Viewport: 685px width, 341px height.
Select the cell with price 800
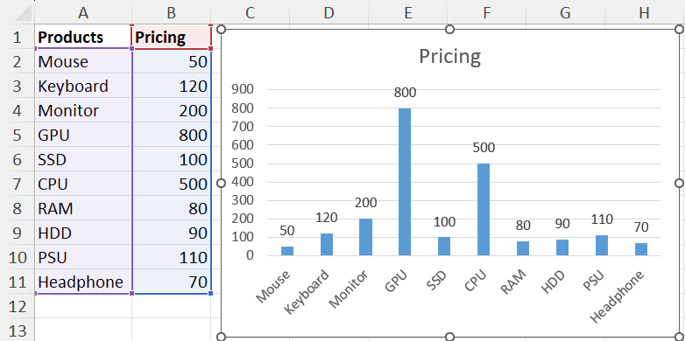click(172, 135)
